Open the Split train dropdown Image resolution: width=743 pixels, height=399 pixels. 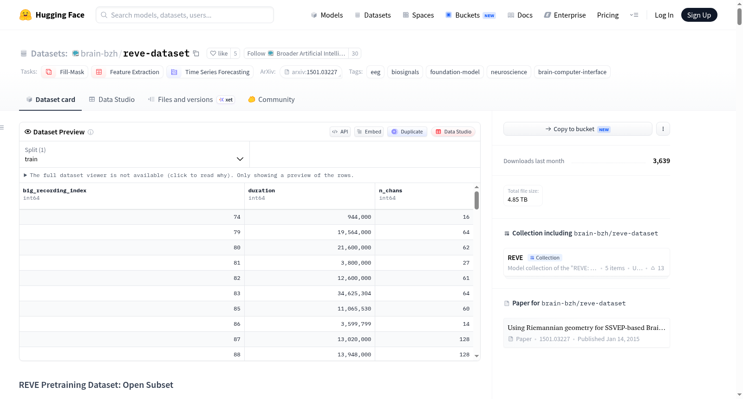click(134, 154)
